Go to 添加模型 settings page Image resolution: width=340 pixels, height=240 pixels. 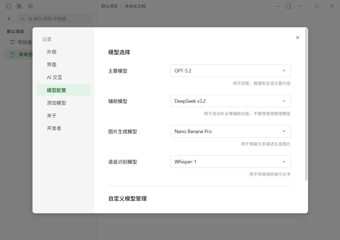pos(56,103)
